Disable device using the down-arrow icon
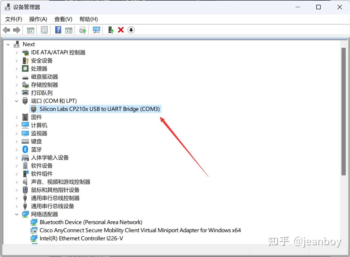350x257 pixels. tap(131, 30)
